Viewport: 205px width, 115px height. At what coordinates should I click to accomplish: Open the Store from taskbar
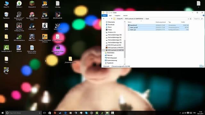point(50,113)
